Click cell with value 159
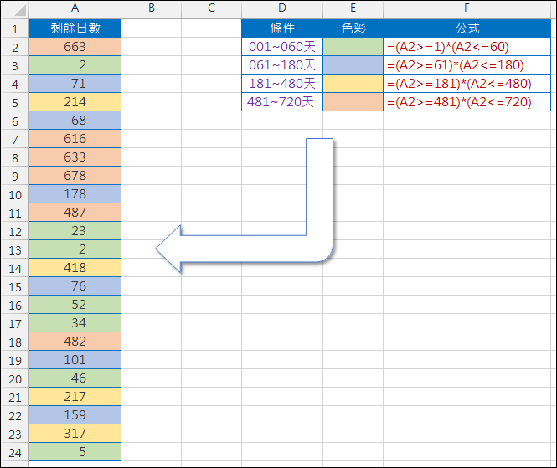The image size is (557, 468). point(75,414)
